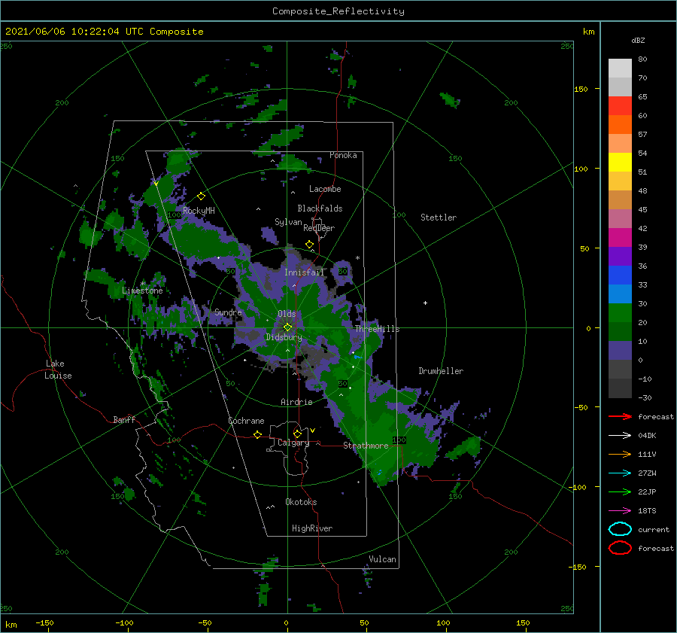This screenshot has width=677, height=633.
Task: Click the Lacombe city label
Action: (325, 189)
